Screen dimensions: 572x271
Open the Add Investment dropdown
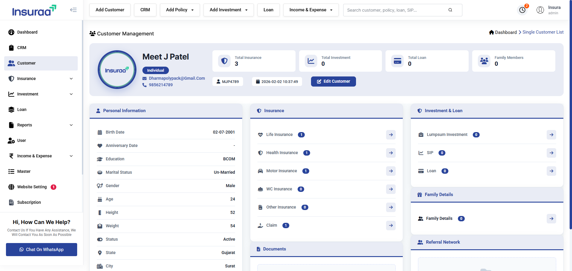point(229,10)
